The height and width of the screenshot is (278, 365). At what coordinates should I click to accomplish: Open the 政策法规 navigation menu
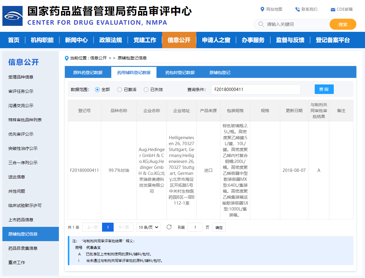point(110,40)
